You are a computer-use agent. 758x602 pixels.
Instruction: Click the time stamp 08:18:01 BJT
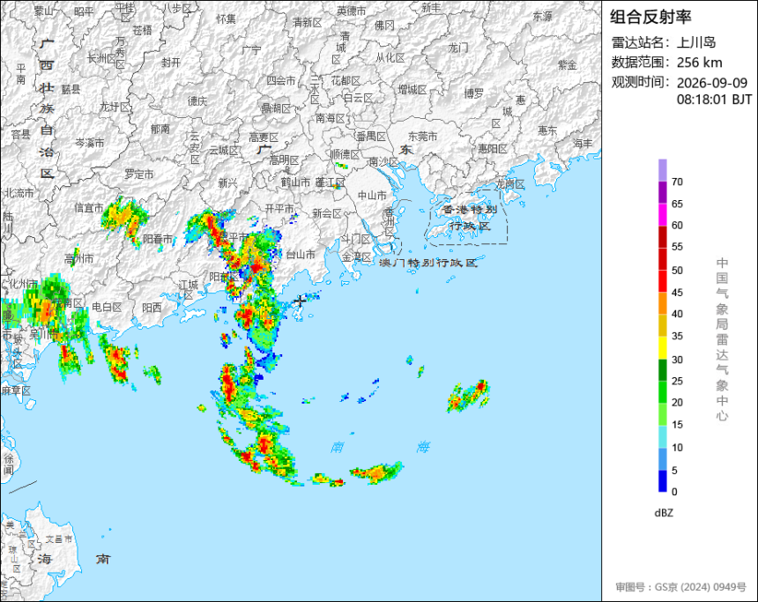coord(714,100)
